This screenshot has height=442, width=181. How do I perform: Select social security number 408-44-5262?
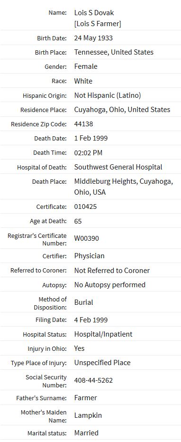point(93,381)
